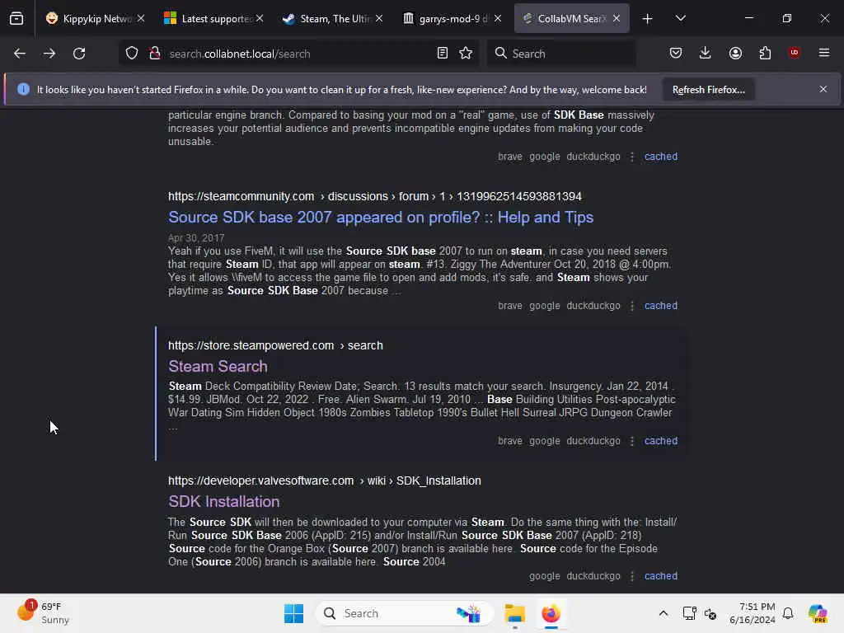
Task: Expand more options for Source SDK 2007 result
Action: (x=632, y=306)
